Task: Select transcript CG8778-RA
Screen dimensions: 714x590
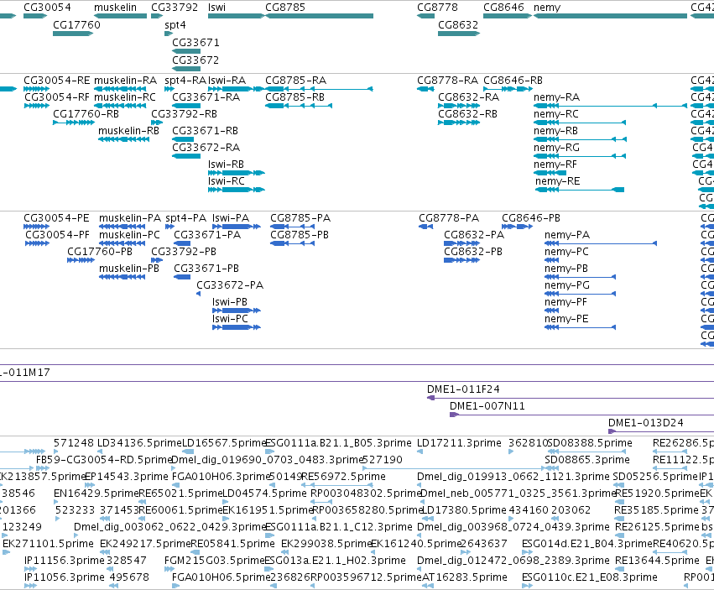Action: click(x=425, y=89)
